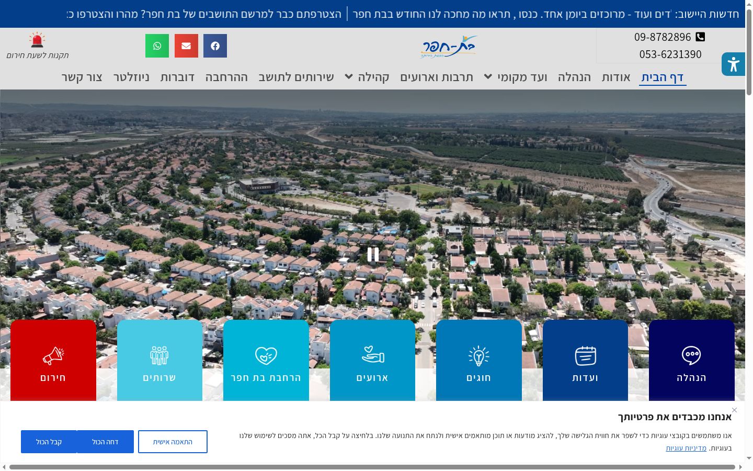
Task: Open the accessibility wheelchair widget
Action: pyautogui.click(x=733, y=64)
